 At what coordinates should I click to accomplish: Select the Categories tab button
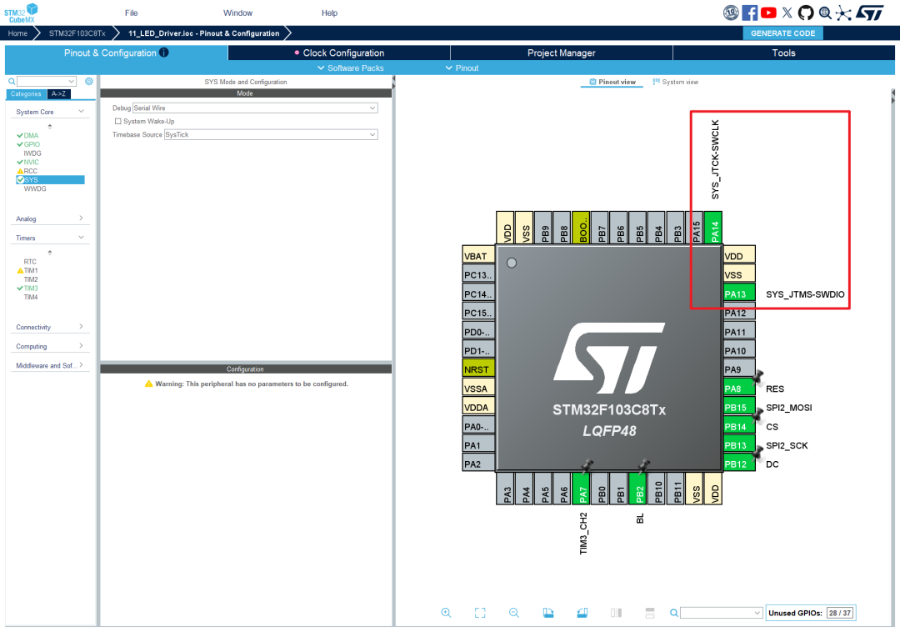tap(27, 93)
